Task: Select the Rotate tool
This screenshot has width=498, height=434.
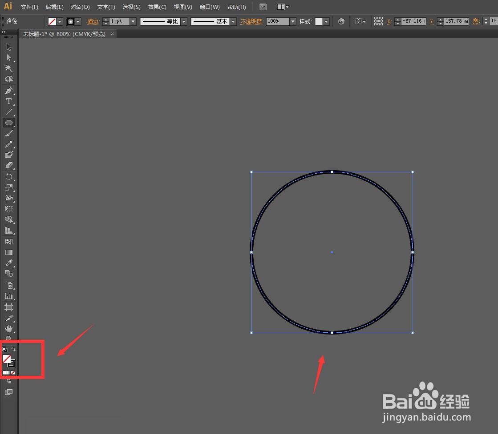Action: tap(9, 177)
